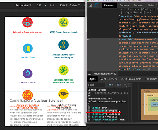Open Educator Activities Throughout the Year link
Viewport: 158px width, 130px height.
pyautogui.click(x=63, y=81)
